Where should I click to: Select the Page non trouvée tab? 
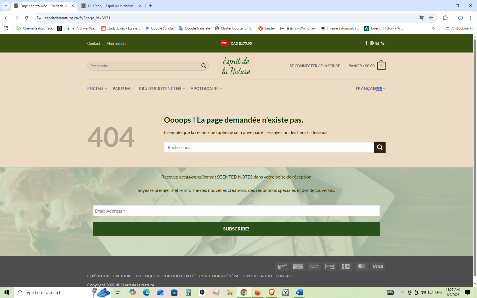coord(44,6)
